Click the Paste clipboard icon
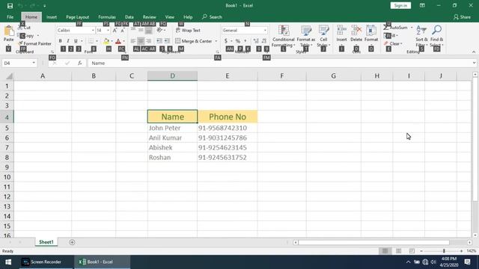The image size is (479, 269). (8, 31)
